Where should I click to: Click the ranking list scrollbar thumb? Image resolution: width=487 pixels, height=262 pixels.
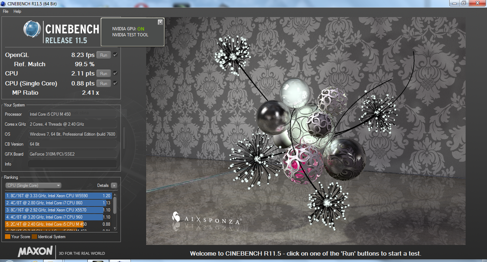115,205
